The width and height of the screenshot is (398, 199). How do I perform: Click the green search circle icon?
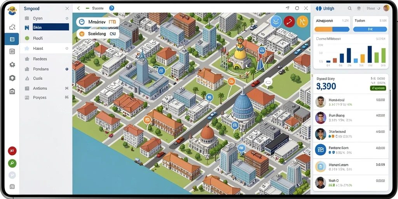[12, 163]
